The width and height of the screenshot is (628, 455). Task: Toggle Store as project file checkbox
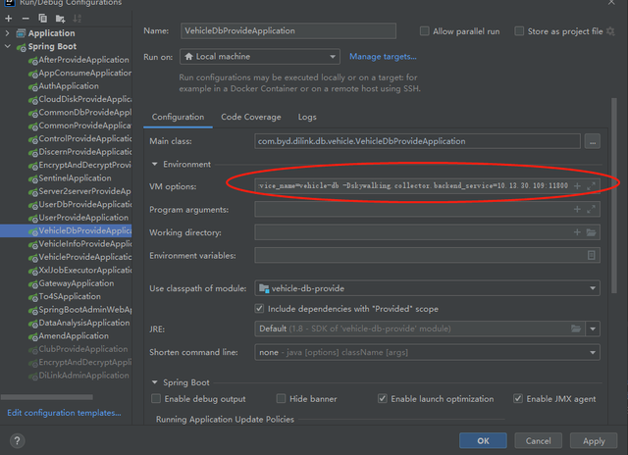519,31
